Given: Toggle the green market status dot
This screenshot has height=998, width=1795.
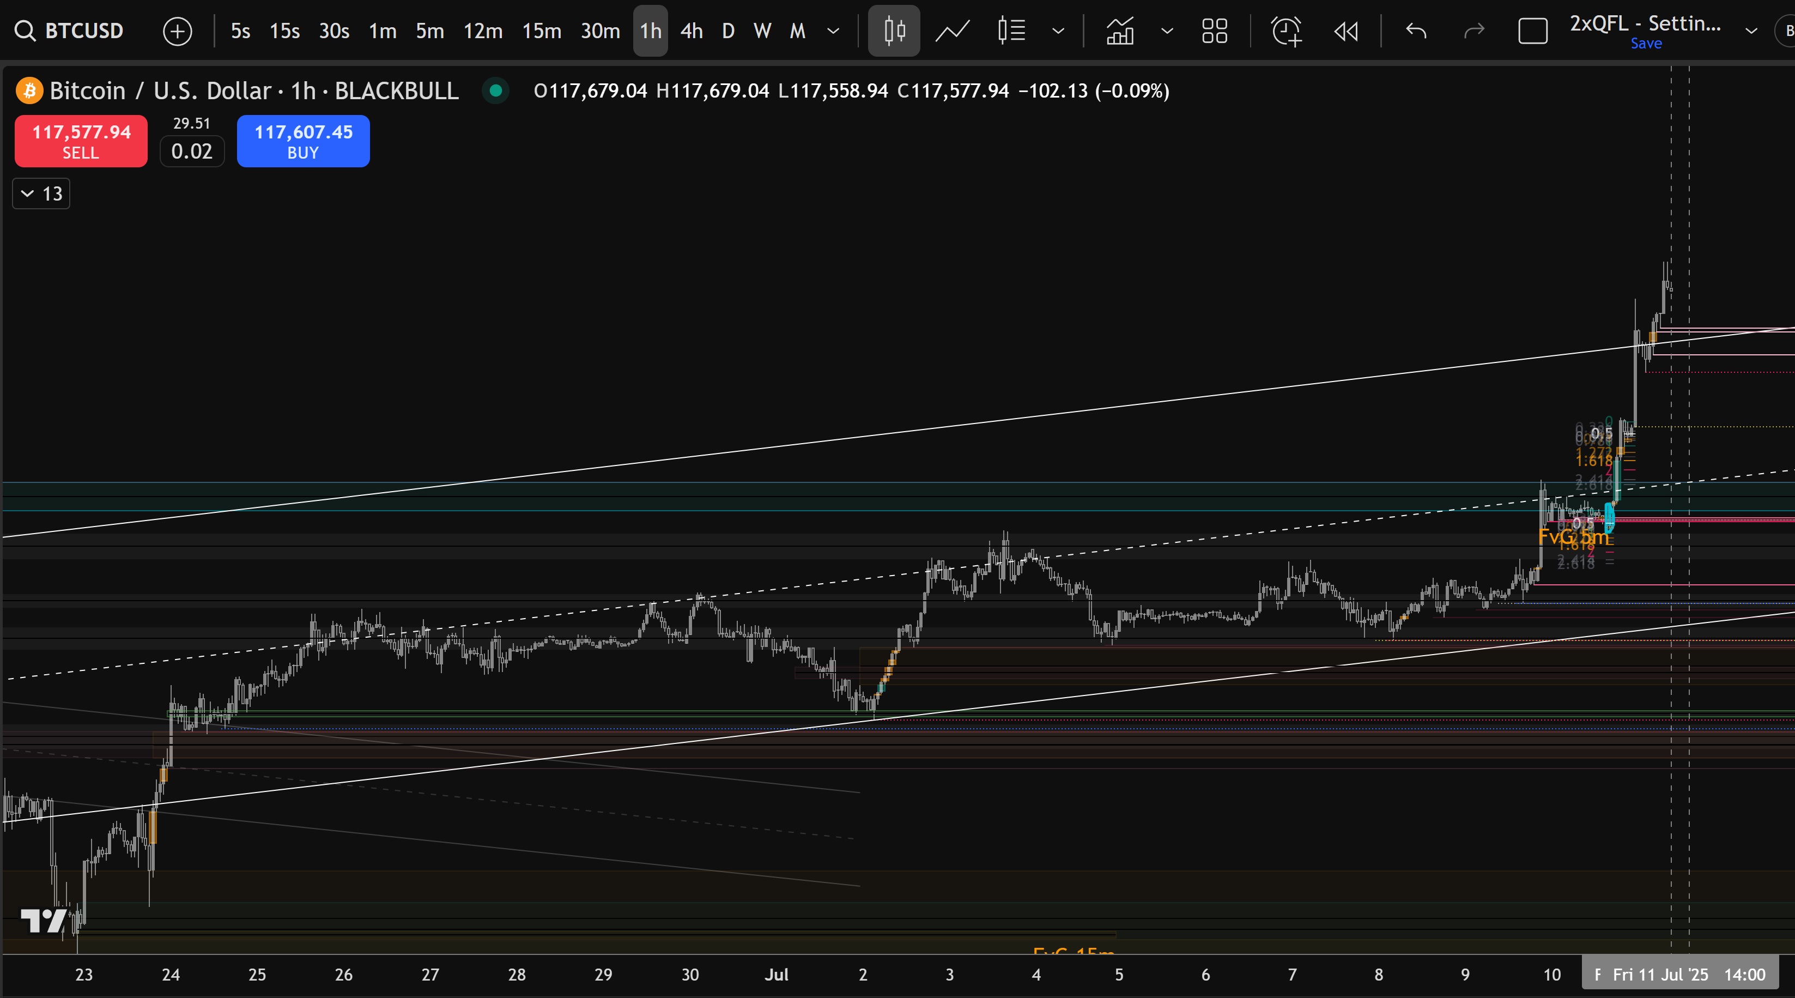Looking at the screenshot, I should point(495,90).
